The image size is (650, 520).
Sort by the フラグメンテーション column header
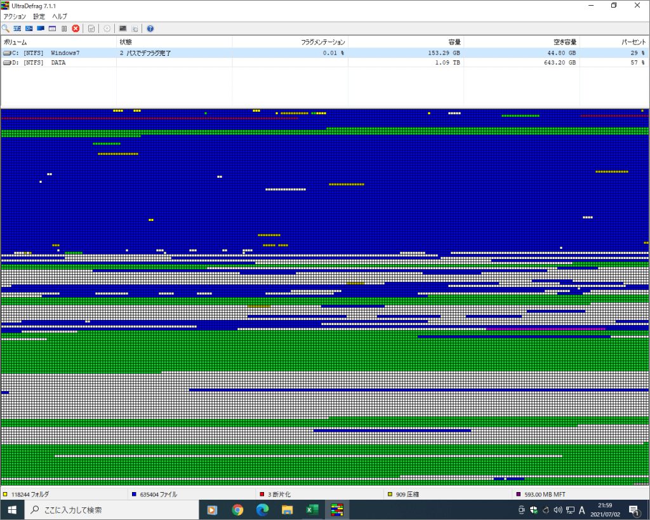pyautogui.click(x=289, y=42)
